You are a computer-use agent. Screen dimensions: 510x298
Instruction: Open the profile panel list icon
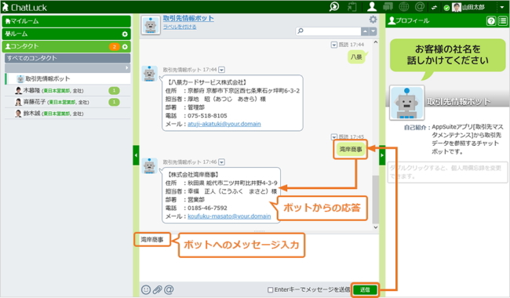tap(502, 21)
